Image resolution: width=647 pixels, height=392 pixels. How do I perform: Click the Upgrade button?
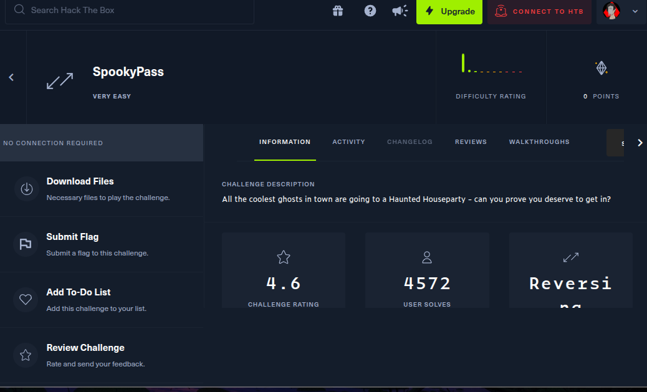pyautogui.click(x=449, y=12)
